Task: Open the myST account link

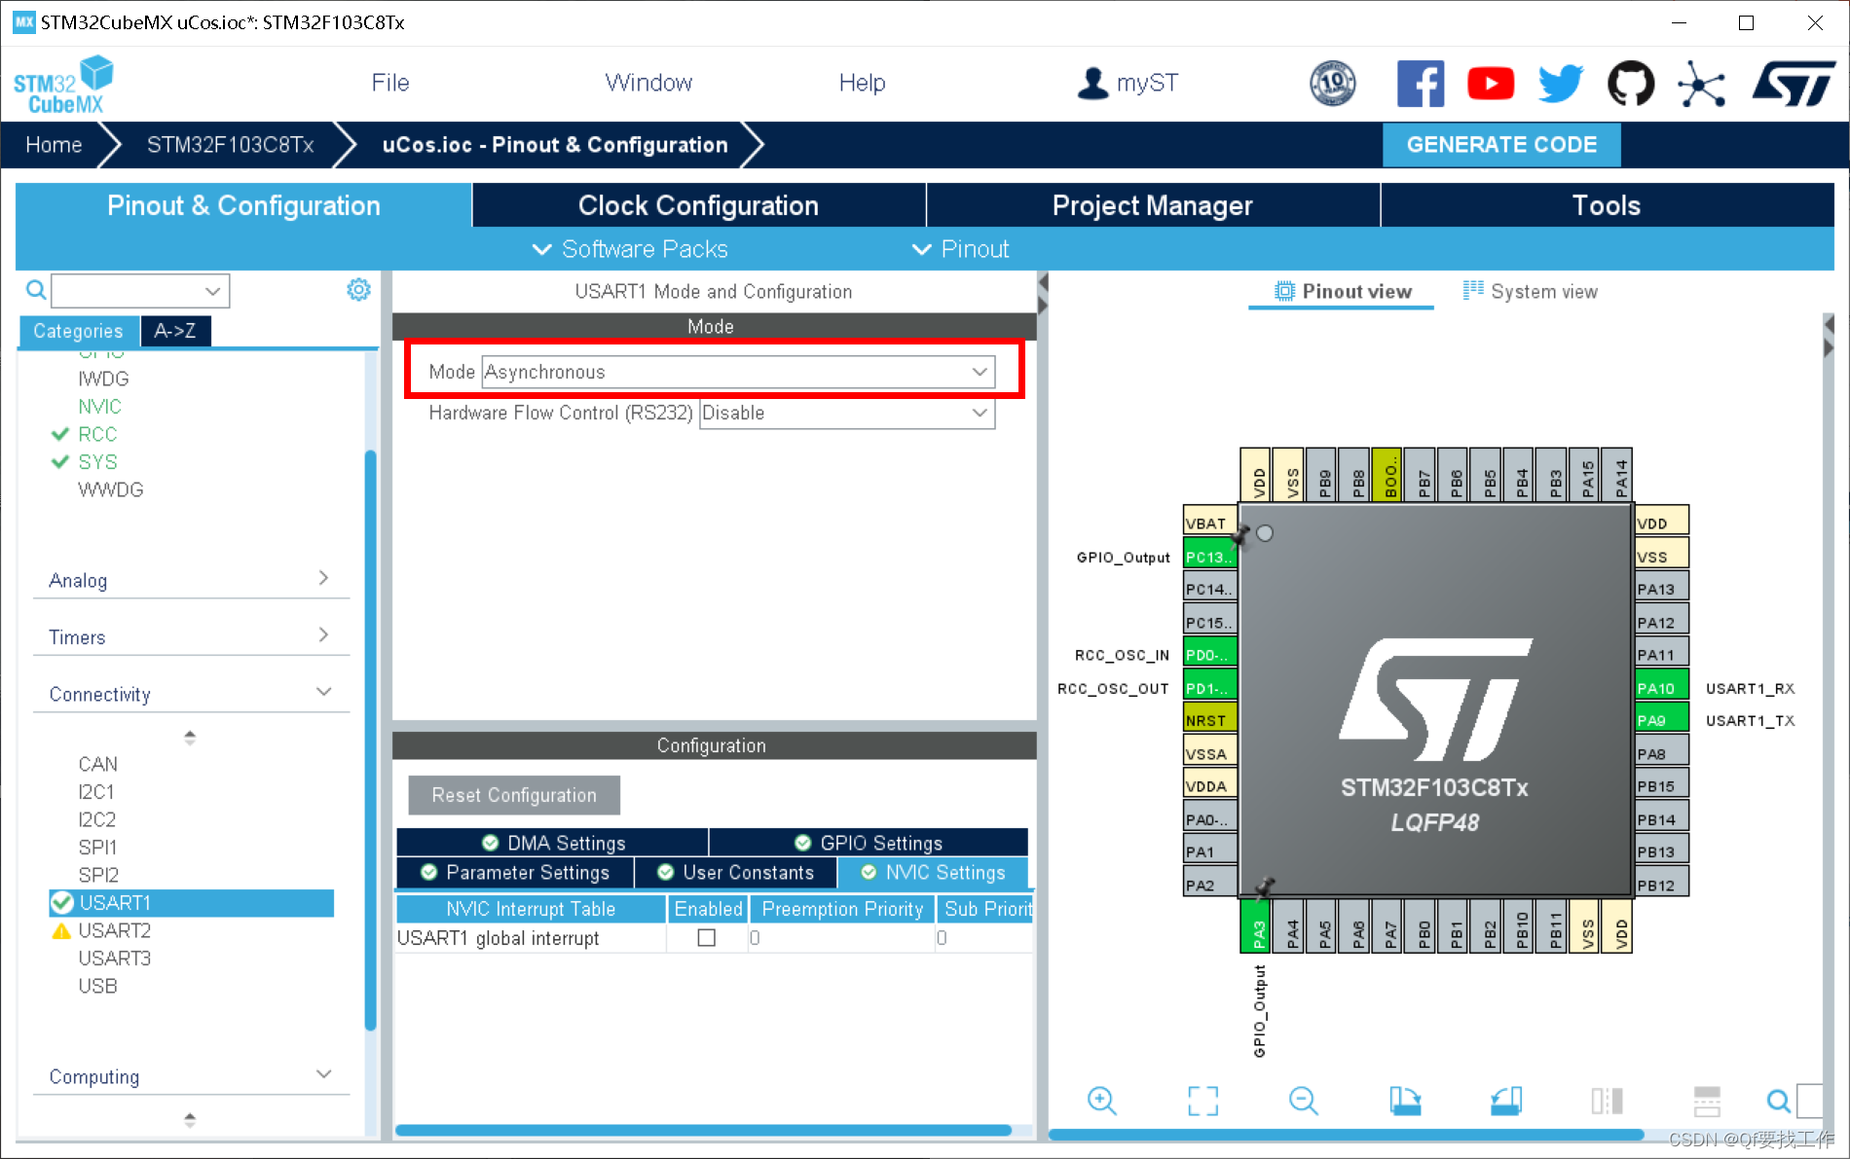Action: [1128, 83]
